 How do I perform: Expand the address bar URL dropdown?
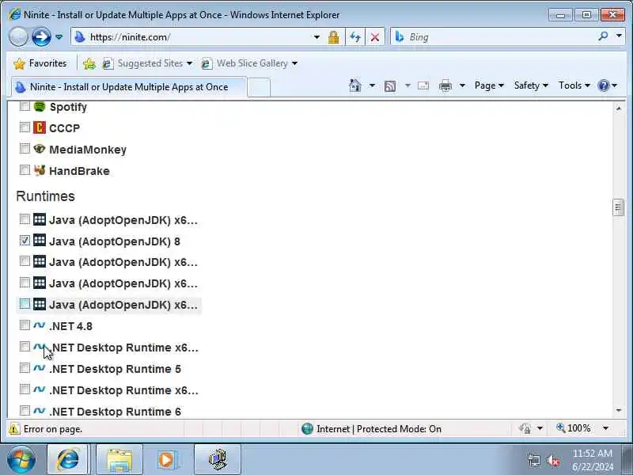point(317,37)
